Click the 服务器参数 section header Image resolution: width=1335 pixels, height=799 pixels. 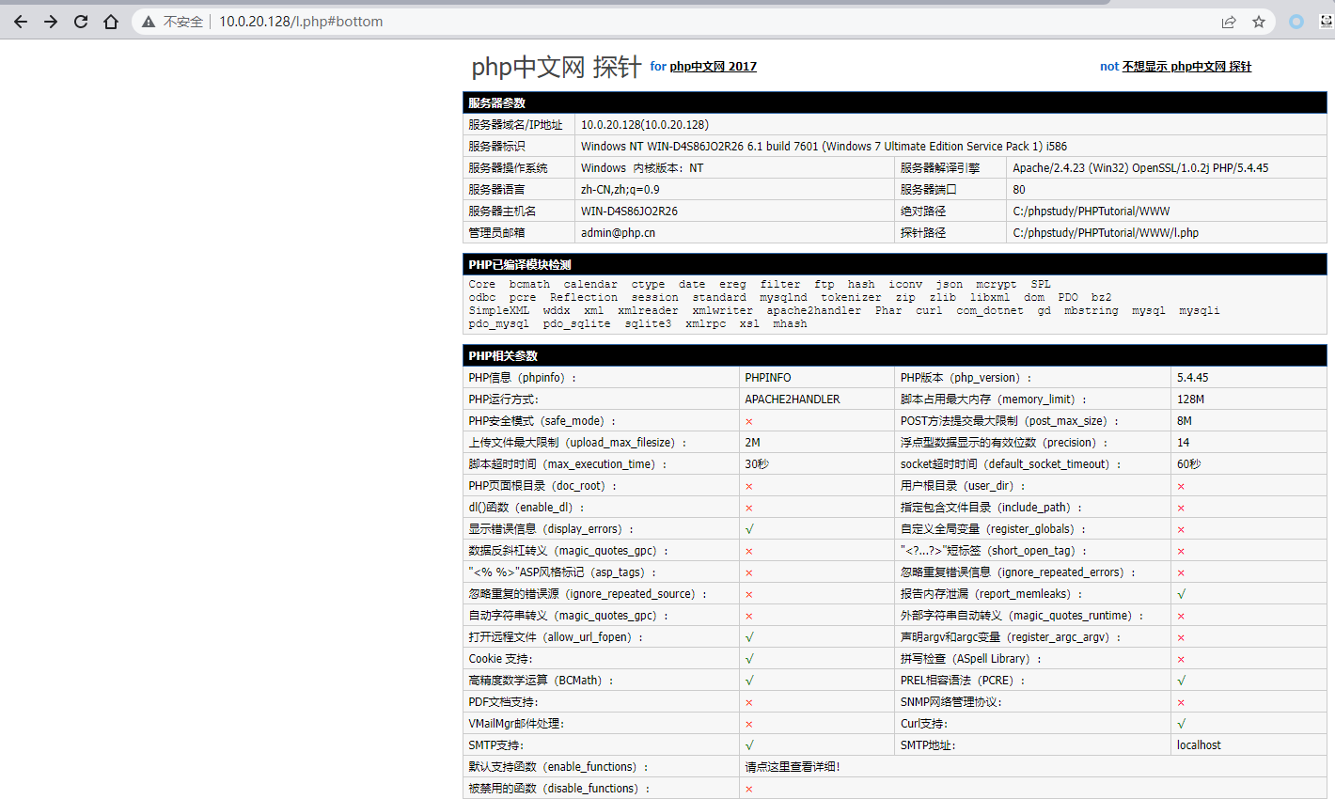click(894, 103)
